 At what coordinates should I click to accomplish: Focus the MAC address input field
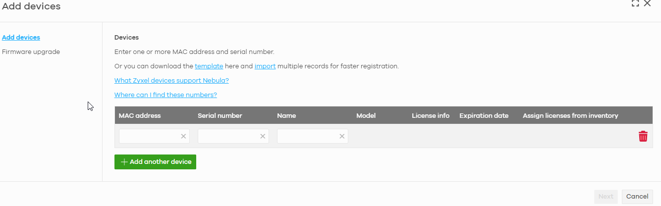(x=149, y=136)
